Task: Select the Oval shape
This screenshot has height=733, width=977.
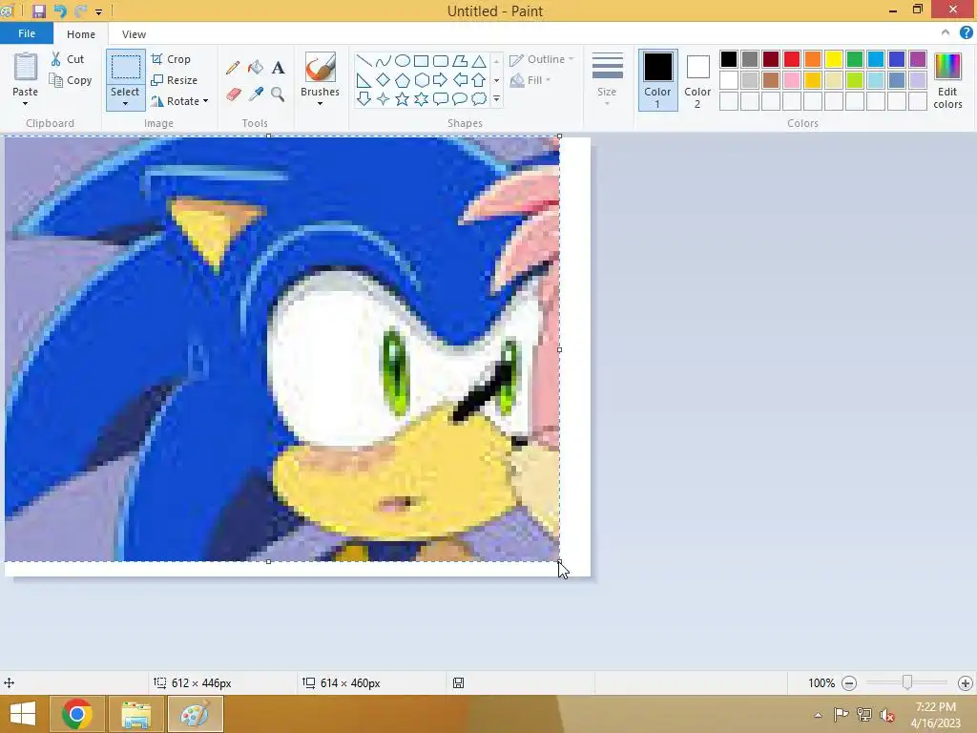Action: point(403,61)
